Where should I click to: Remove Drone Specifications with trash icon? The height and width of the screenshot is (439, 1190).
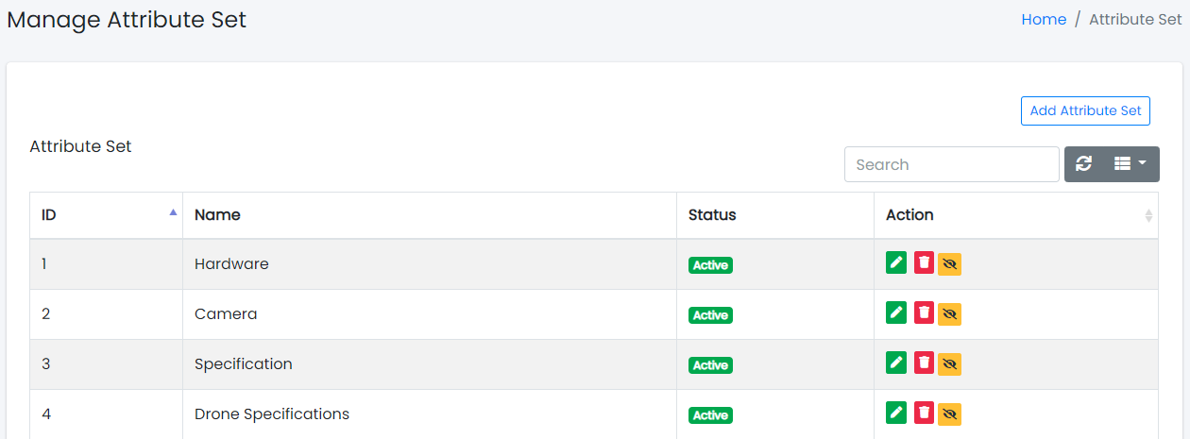(x=925, y=413)
